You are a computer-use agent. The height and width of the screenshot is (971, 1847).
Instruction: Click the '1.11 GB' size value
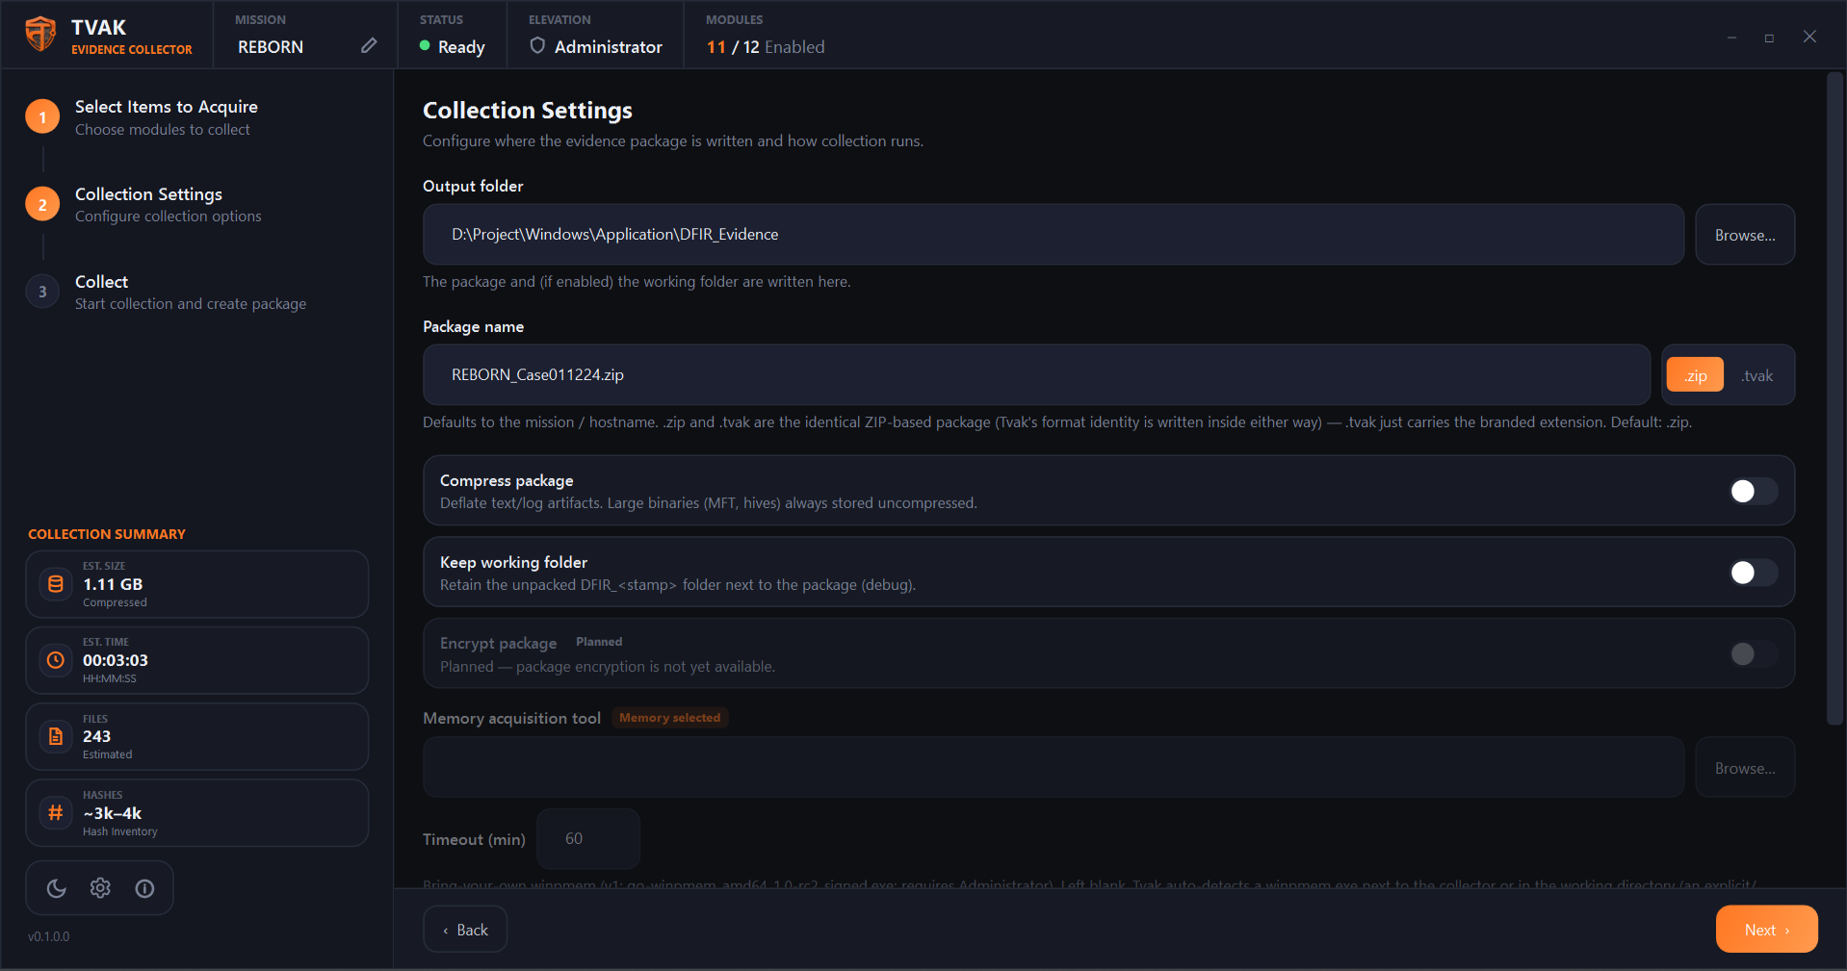(113, 584)
